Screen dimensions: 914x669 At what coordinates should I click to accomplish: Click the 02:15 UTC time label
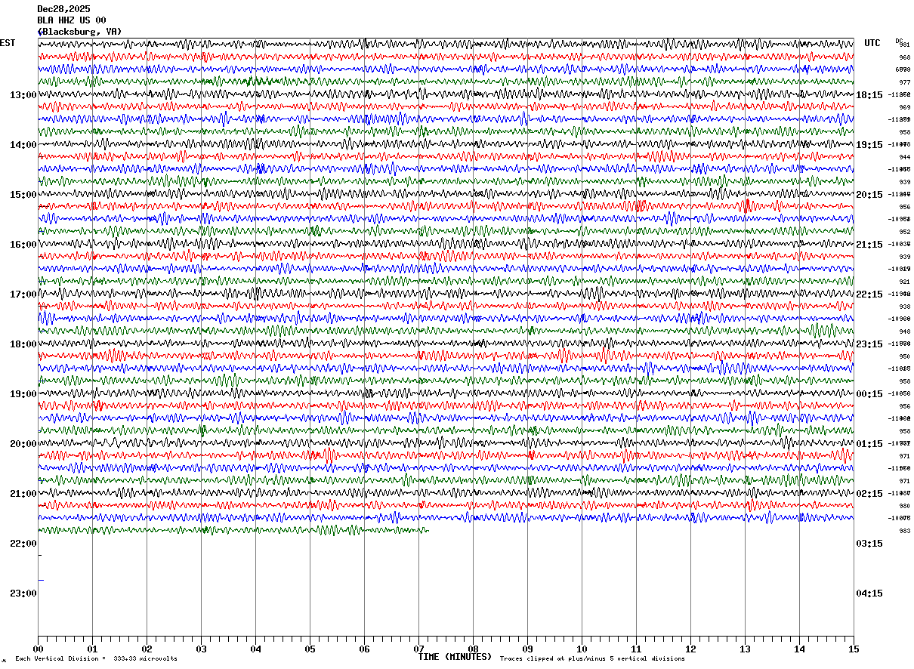coord(869,494)
